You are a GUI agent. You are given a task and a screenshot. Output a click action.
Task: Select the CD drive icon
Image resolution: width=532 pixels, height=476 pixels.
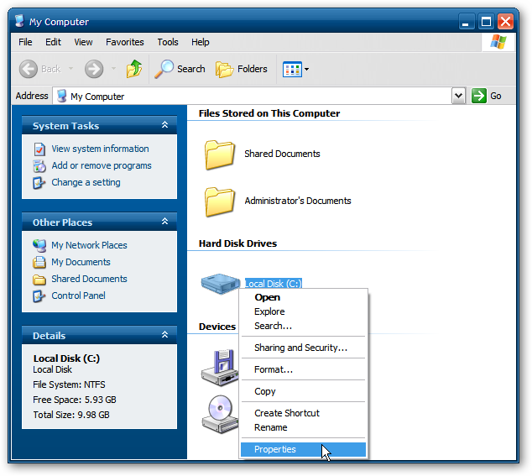pos(221,415)
